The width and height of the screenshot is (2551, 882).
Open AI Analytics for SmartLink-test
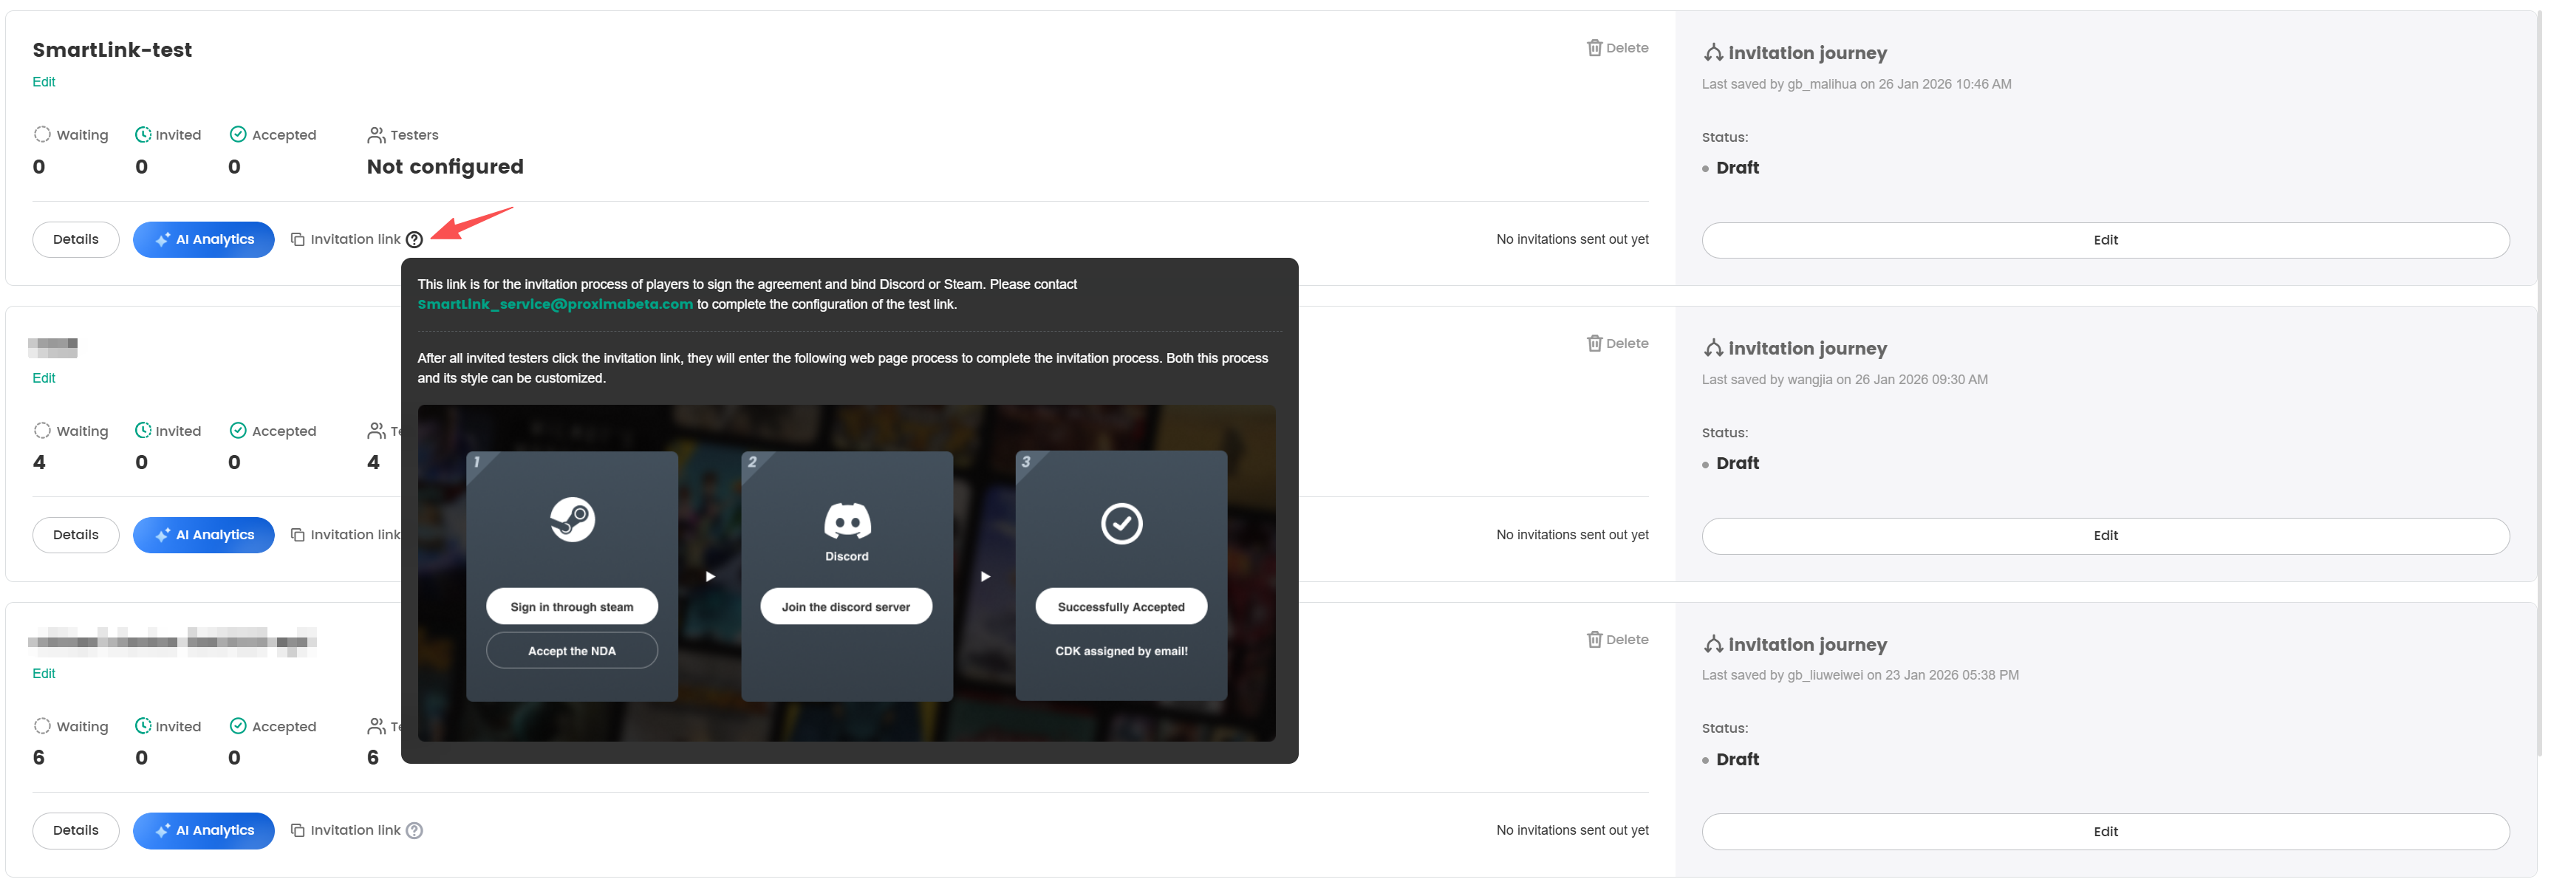(203, 239)
